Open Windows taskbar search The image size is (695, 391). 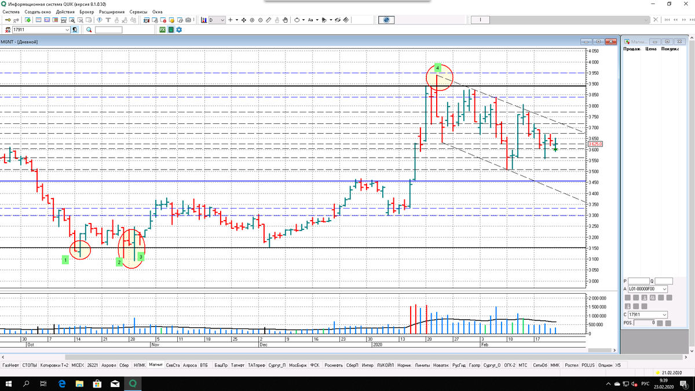[27, 383]
